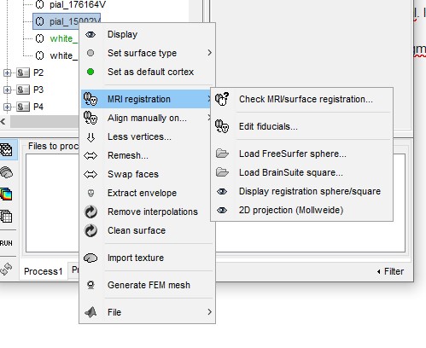Expand the P2 subject tree node
This screenshot has height=348, width=426.
pos(7,72)
